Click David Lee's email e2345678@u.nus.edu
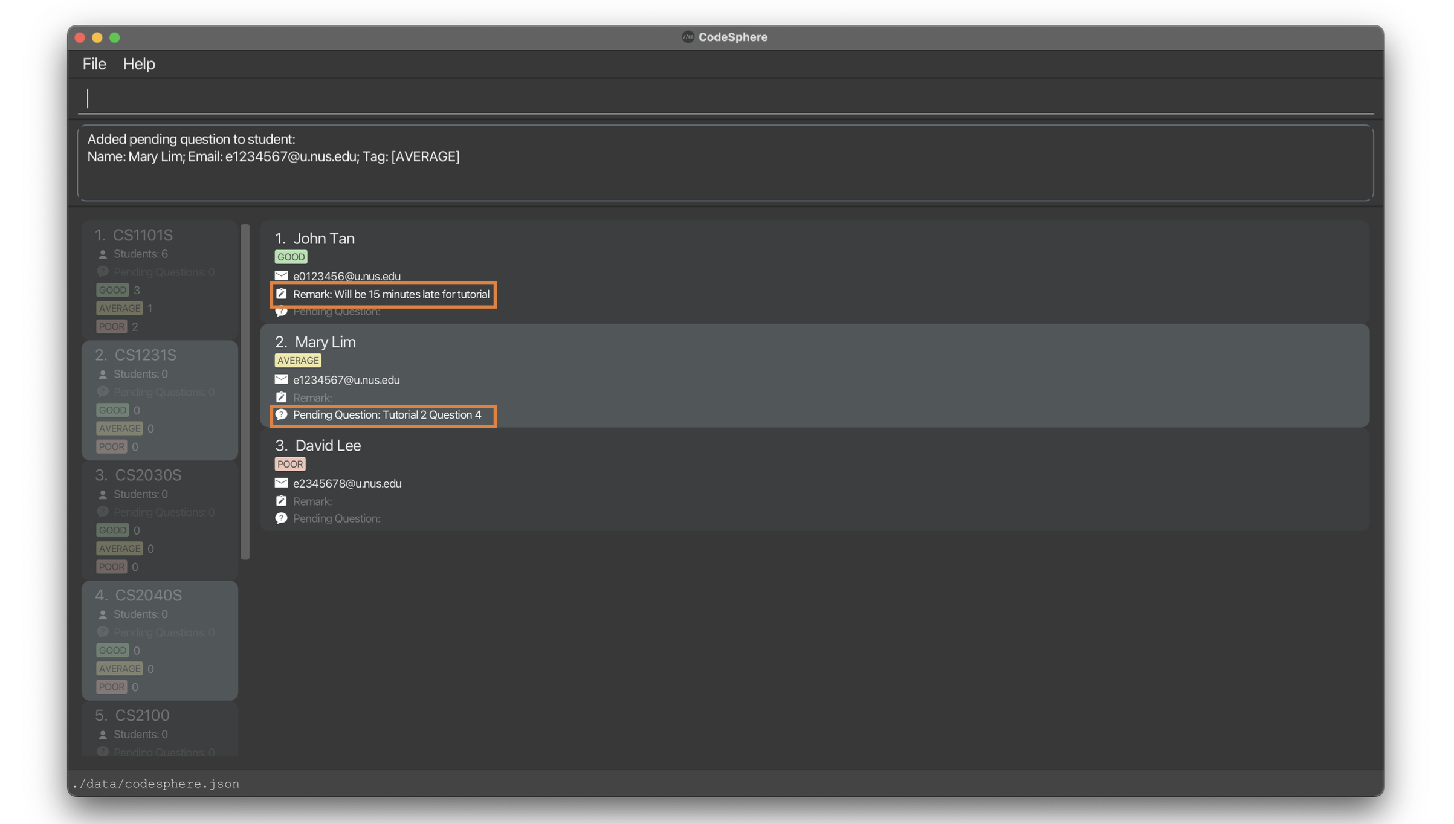The height and width of the screenshot is (824, 1454). click(x=347, y=483)
